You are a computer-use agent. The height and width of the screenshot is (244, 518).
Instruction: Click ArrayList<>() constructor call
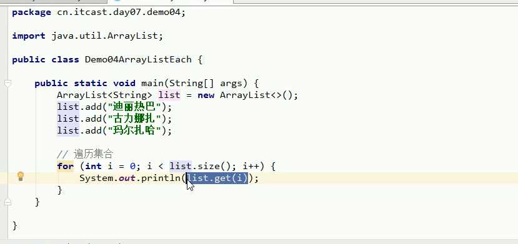(x=256, y=95)
